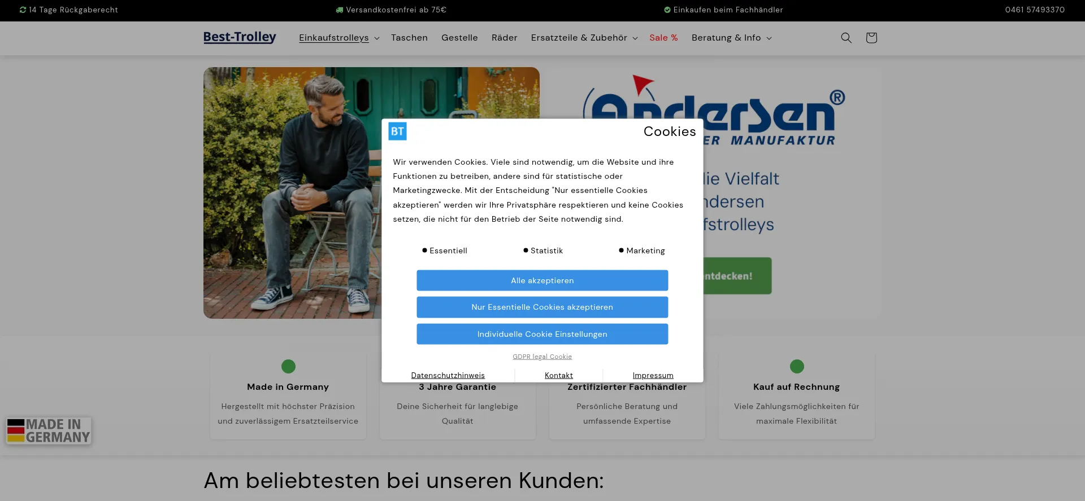This screenshot has height=501, width=1085.
Task: Click Am beliebtesten bei unseren Kunden heading
Action: [x=403, y=481]
